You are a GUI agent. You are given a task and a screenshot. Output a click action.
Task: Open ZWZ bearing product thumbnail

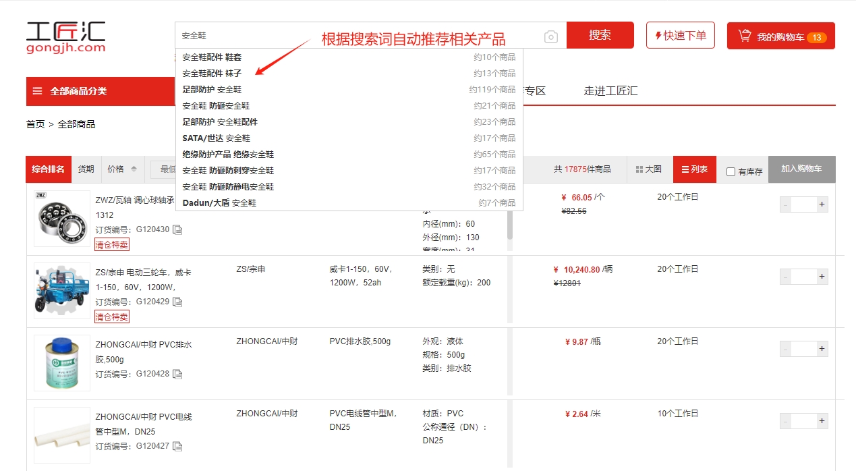coord(62,219)
